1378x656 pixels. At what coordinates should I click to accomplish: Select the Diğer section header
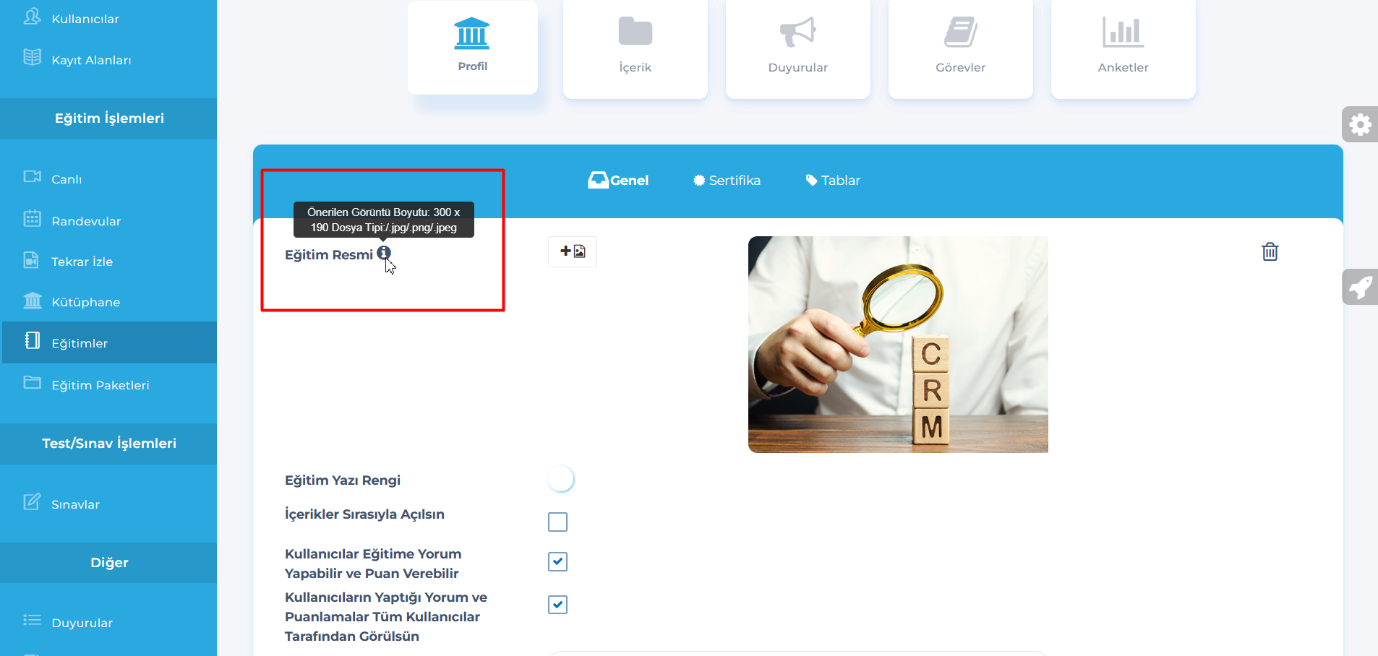tap(108, 563)
